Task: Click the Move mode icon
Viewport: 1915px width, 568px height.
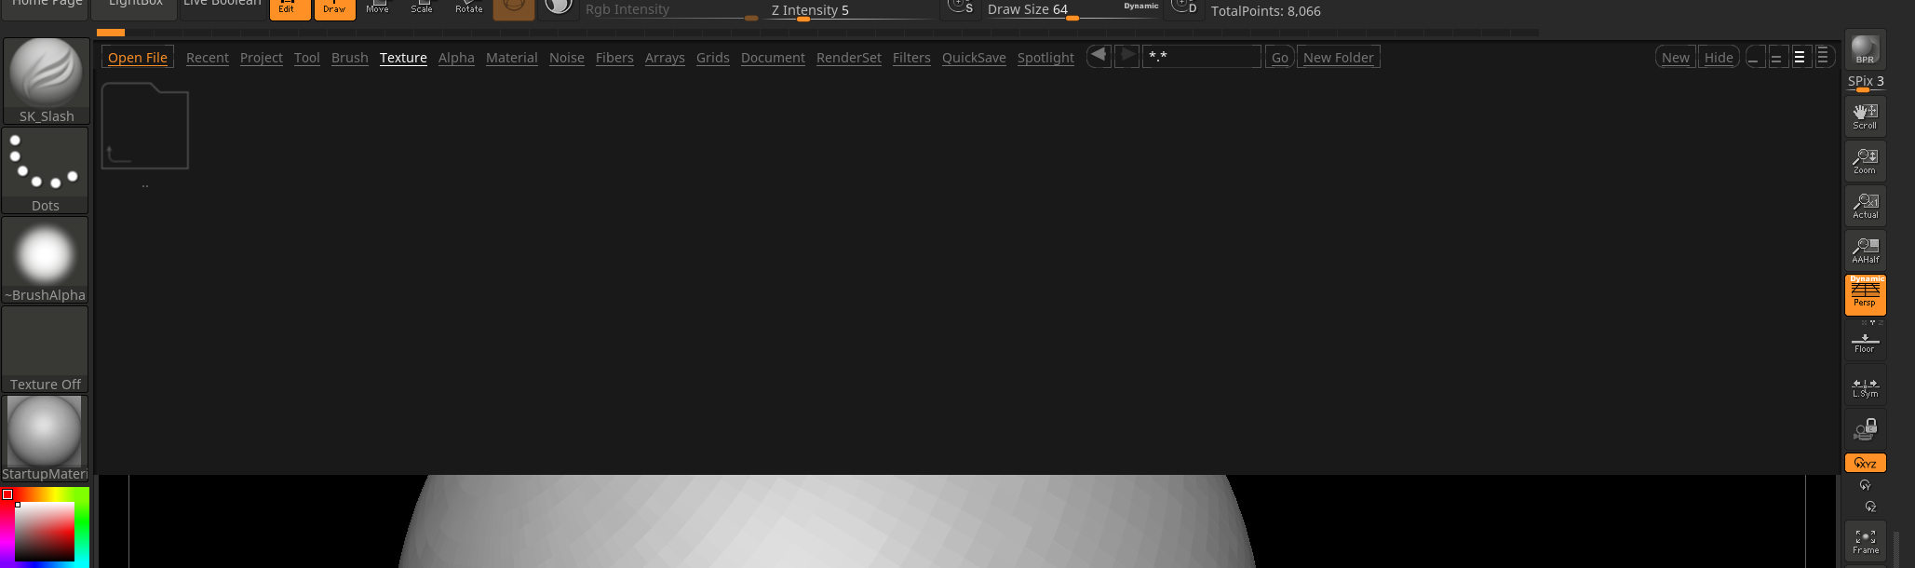Action: coord(377,7)
